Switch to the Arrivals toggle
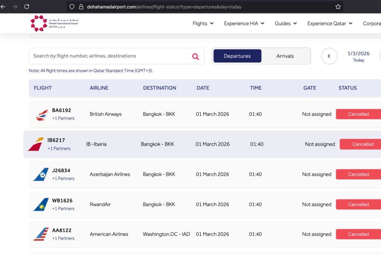The height and width of the screenshot is (255, 381). (285, 56)
